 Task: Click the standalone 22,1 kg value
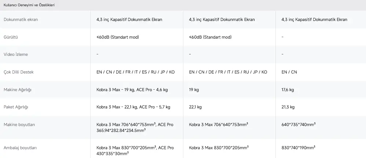pyautogui.click(x=195, y=107)
